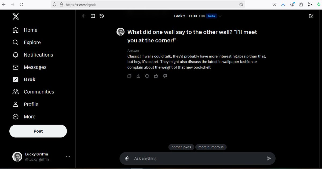Click the browser forward button
This screenshot has height=169, width=322.
click(x=13, y=4)
